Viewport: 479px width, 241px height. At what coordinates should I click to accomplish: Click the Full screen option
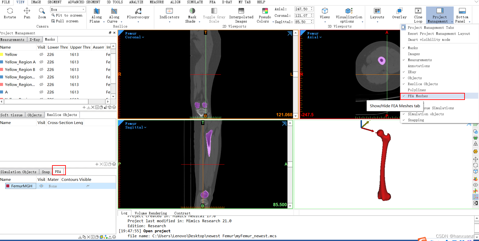point(65,21)
